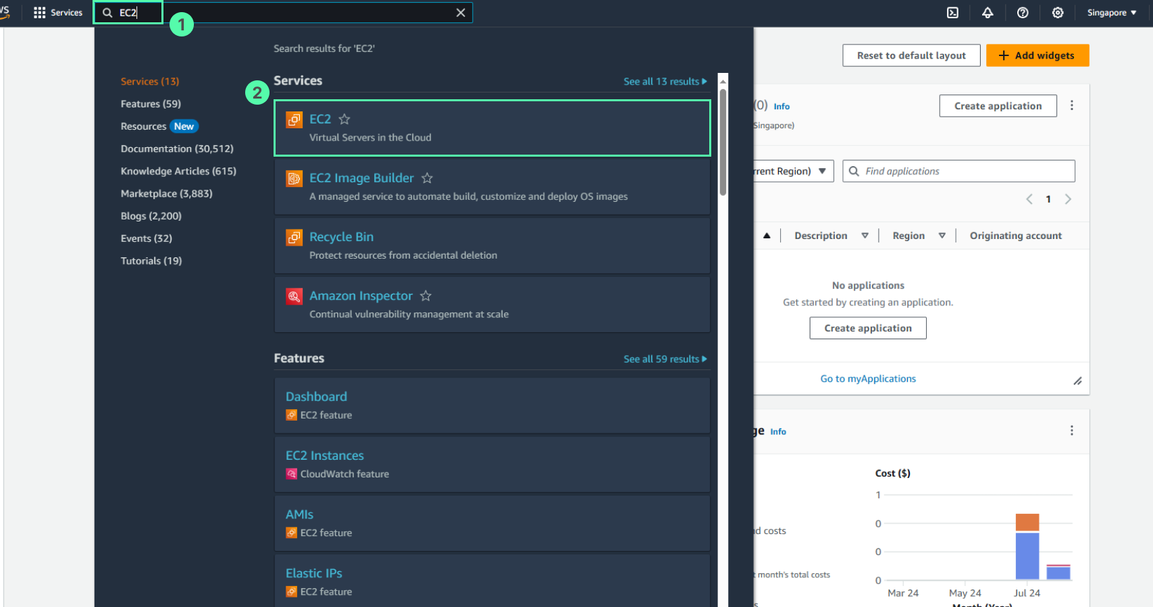Sort by Description column arrow
Viewport: 1153px width, 607px height.
tap(865, 236)
